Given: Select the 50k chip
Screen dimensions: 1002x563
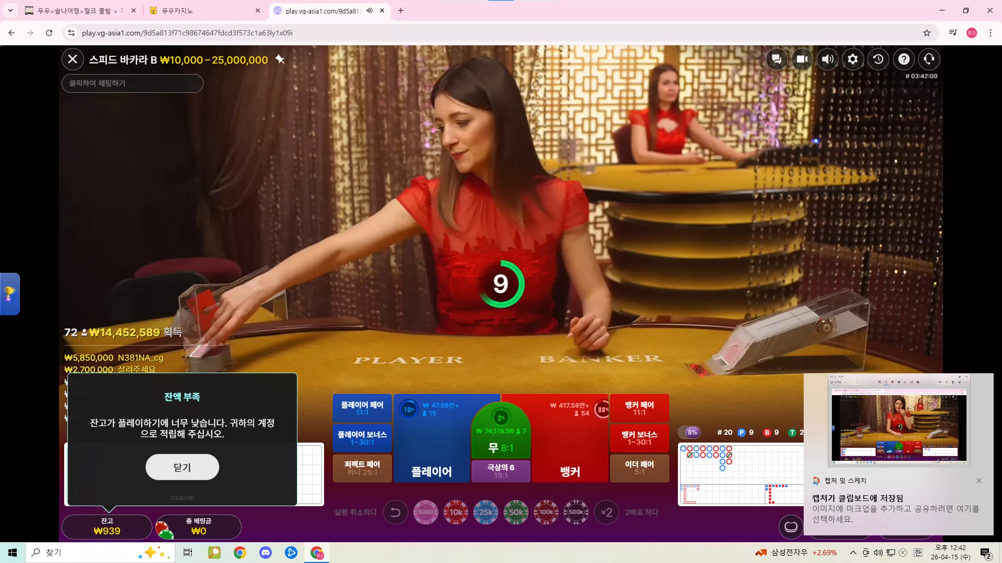Looking at the screenshot, I should coord(516,512).
